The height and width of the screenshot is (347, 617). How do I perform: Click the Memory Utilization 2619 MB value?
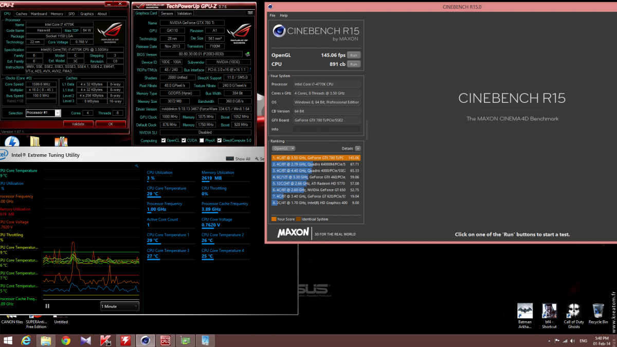point(211,178)
